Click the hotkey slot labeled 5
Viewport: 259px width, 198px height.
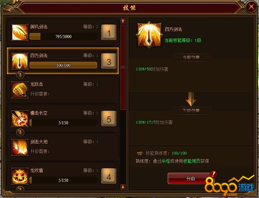tap(109, 119)
